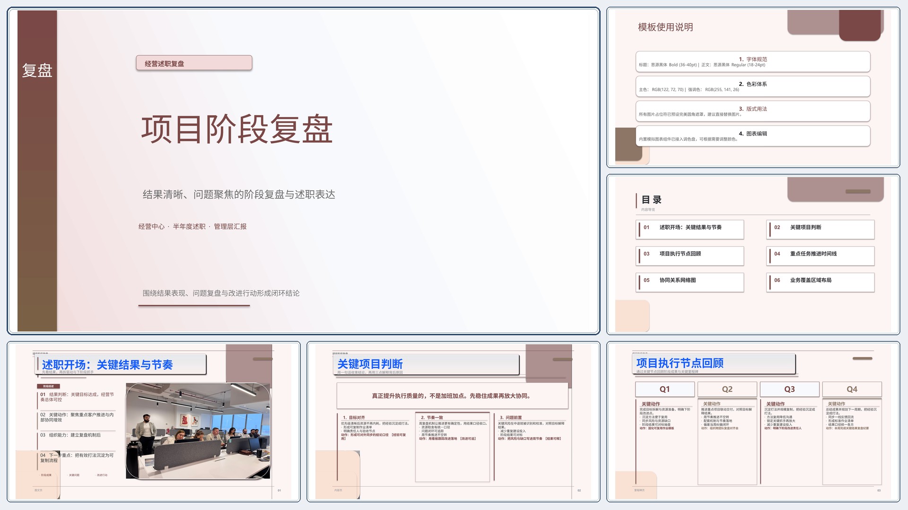908x510 pixels.
Task: Click the '关键项目判断' slide title
Action: pyautogui.click(x=370, y=364)
